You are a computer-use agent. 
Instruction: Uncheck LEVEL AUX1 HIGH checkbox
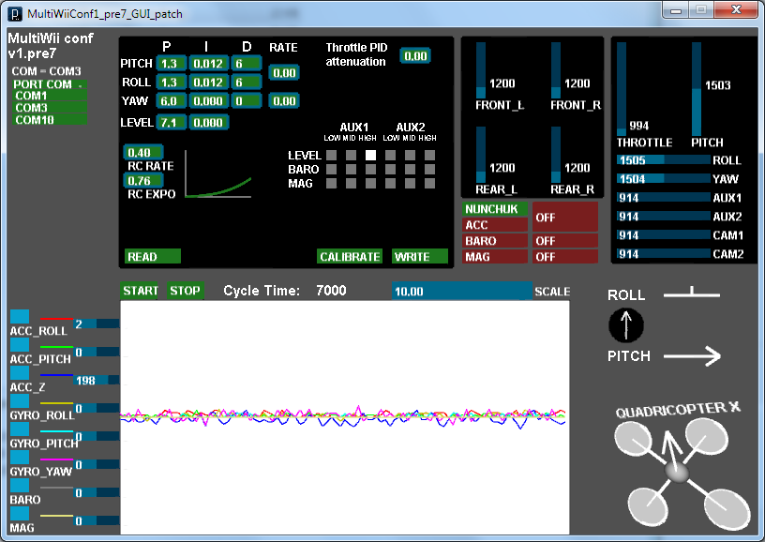371,155
